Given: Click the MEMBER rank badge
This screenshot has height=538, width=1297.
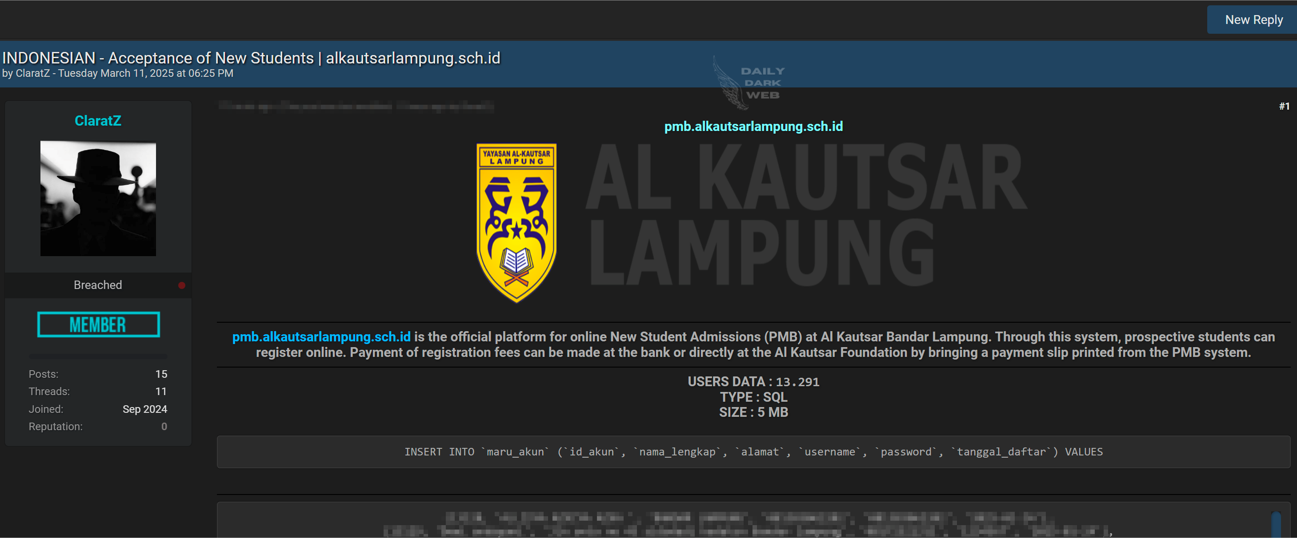Looking at the screenshot, I should pyautogui.click(x=98, y=325).
